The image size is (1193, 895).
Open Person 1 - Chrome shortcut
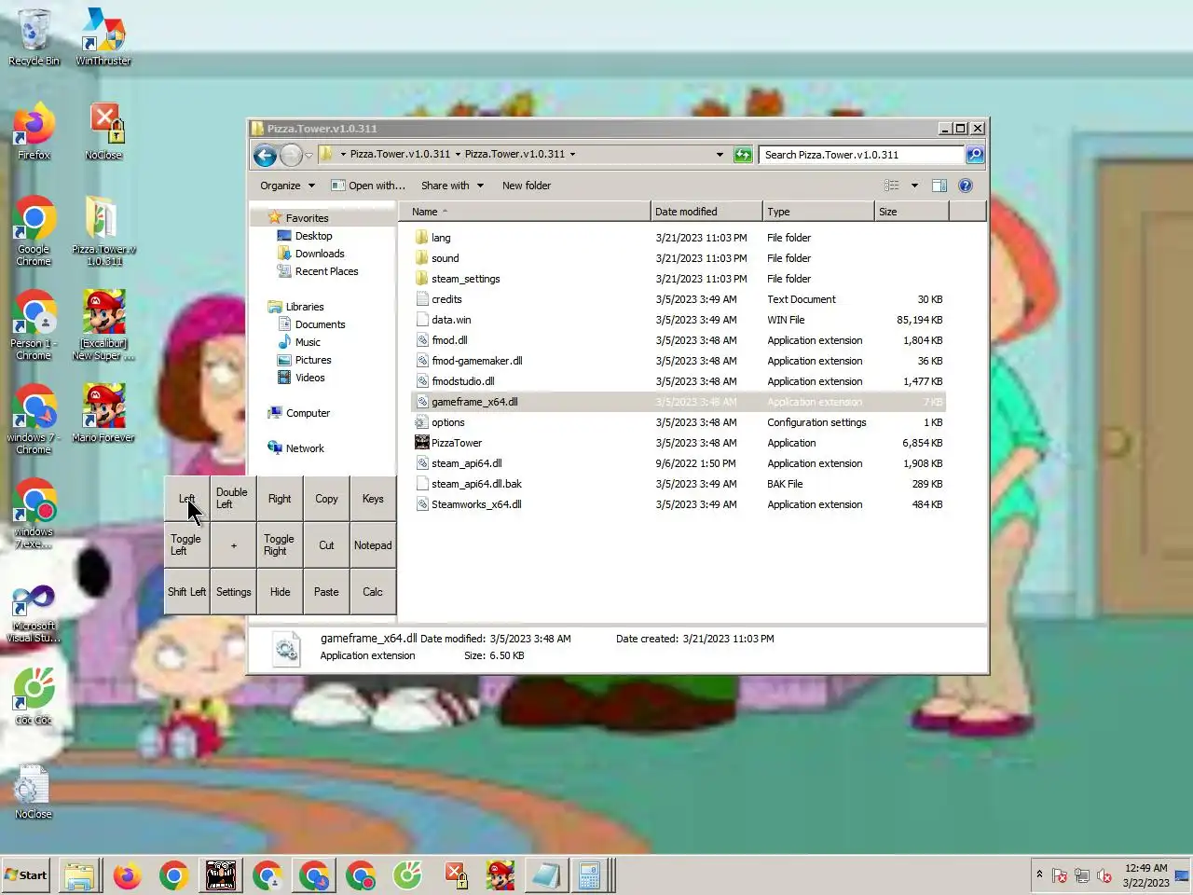pyautogui.click(x=34, y=325)
